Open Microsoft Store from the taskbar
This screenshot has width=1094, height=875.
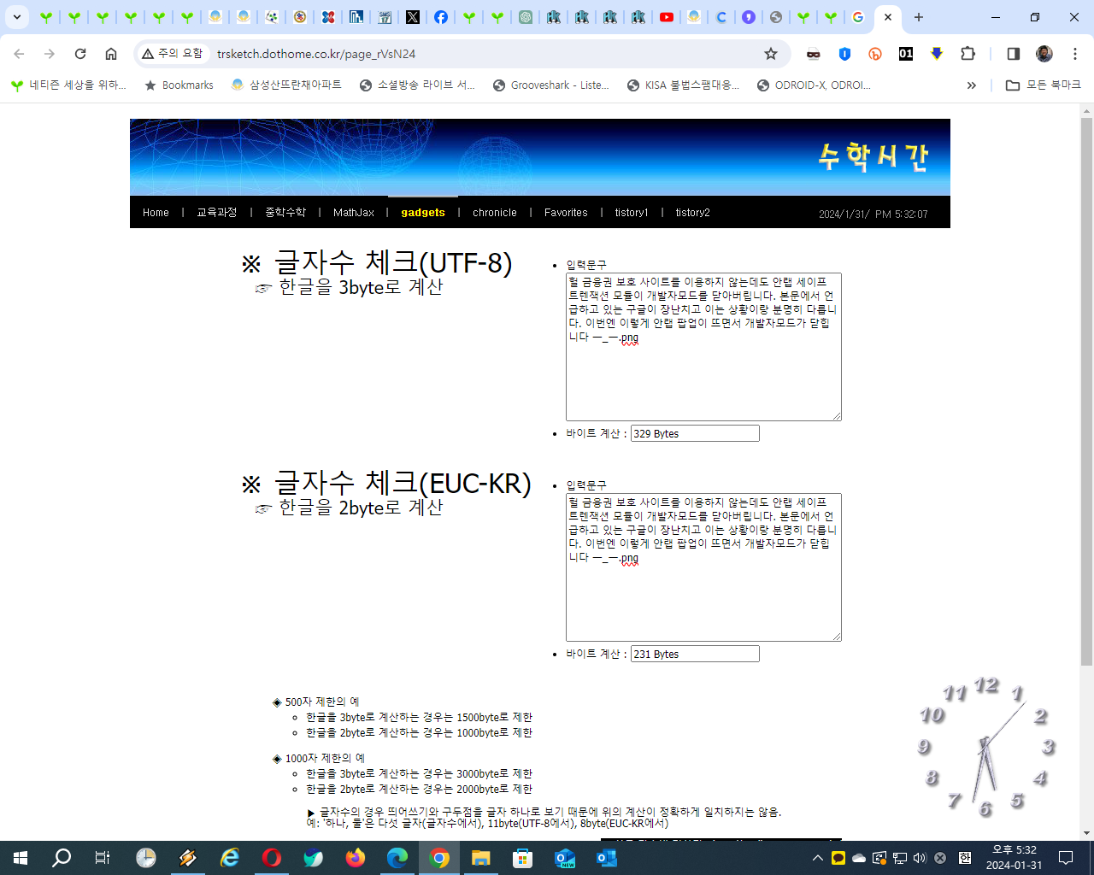click(522, 858)
